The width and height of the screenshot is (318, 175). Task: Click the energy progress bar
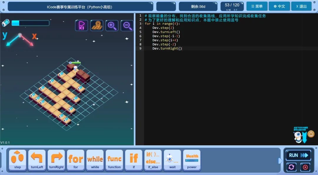pos(30,23)
